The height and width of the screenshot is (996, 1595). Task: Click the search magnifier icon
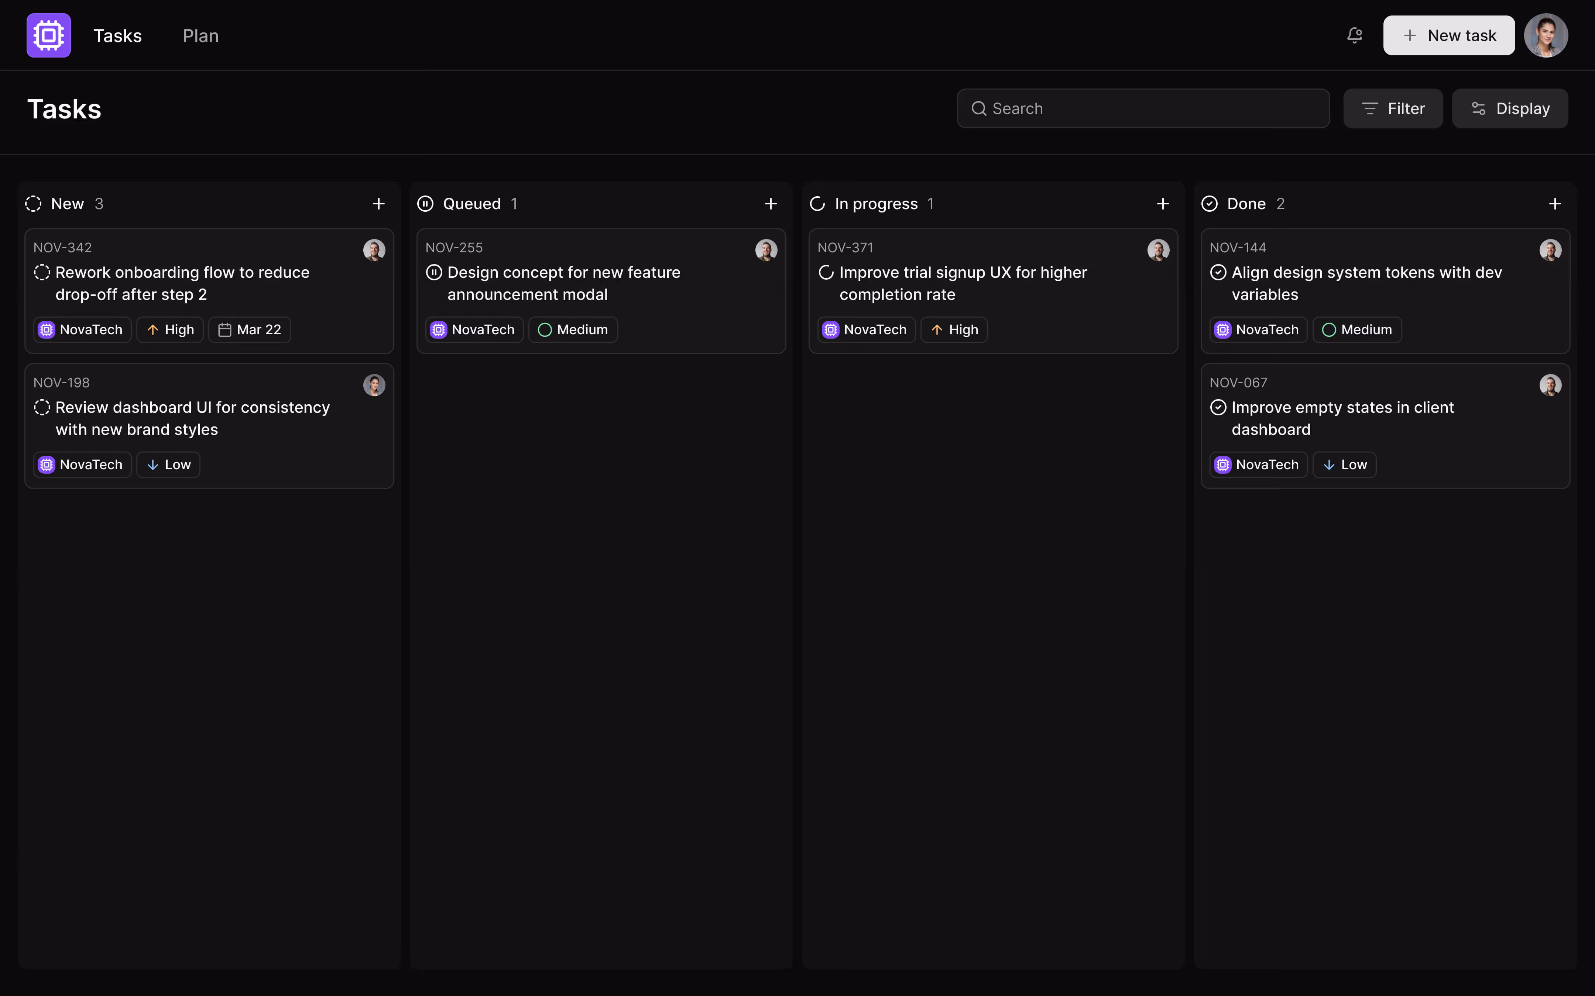click(980, 108)
